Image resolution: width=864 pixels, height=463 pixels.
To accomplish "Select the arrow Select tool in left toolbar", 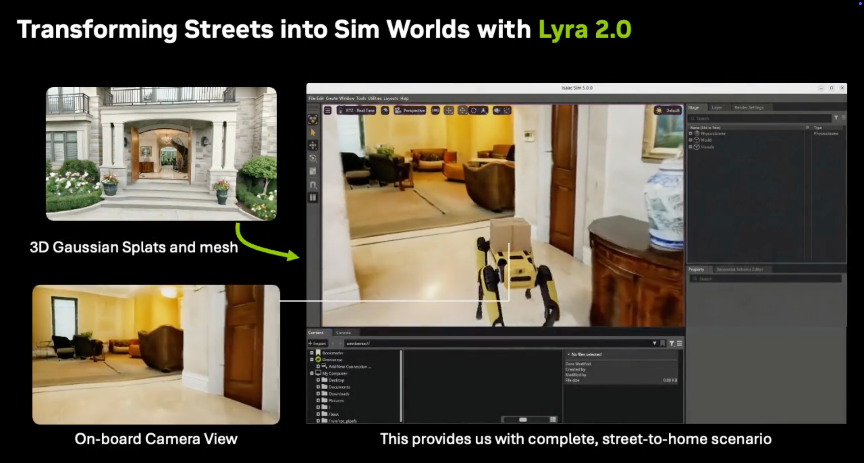I will pos(313,132).
